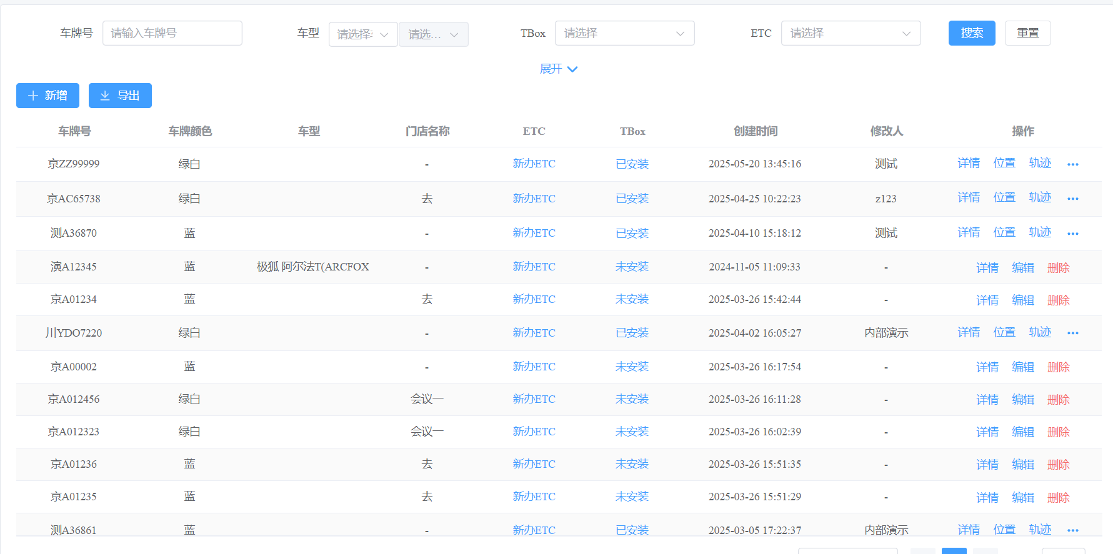The image size is (1113, 554).
Task: Click 删除 for plate 京A01234
Action: coord(1058,300)
